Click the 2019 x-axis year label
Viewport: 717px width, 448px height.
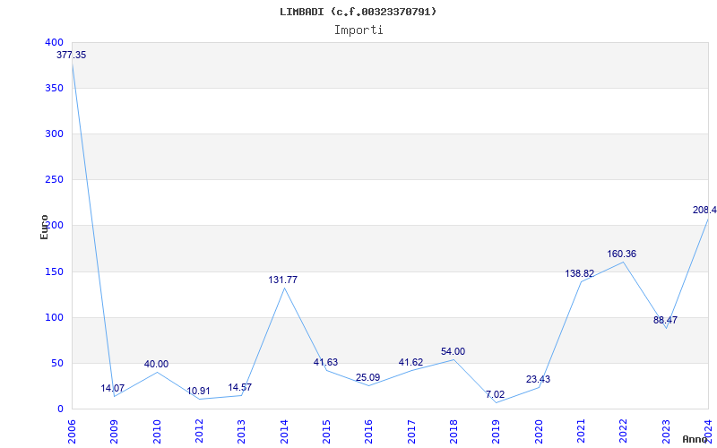click(497, 432)
